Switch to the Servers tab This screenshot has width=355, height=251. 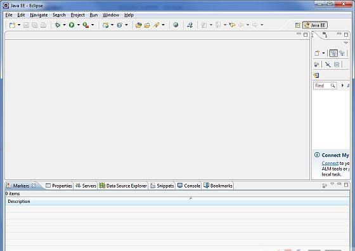(86, 186)
